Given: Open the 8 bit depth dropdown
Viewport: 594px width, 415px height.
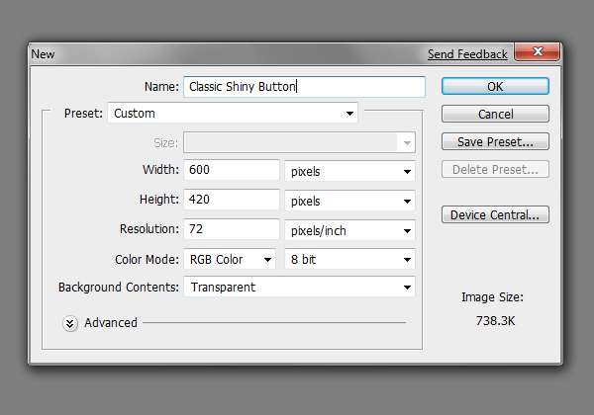Looking at the screenshot, I should coord(349,259).
